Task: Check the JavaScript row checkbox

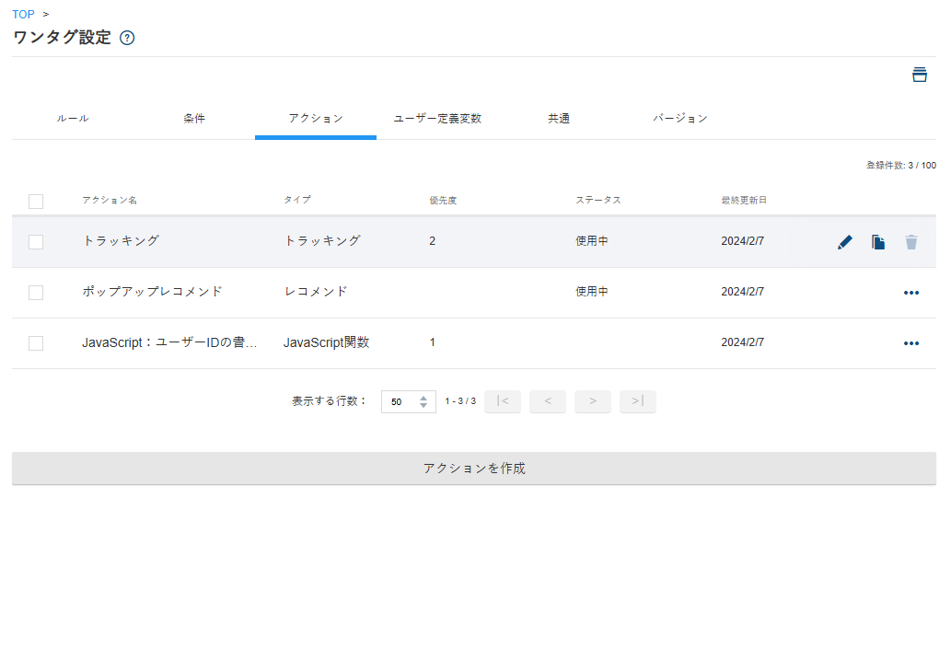Action: coord(36,343)
